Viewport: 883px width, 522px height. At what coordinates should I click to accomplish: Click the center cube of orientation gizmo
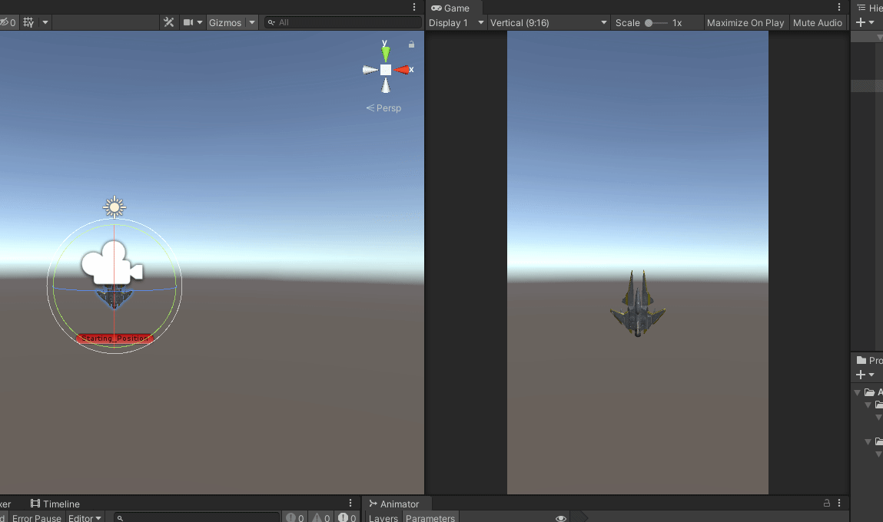coord(386,70)
